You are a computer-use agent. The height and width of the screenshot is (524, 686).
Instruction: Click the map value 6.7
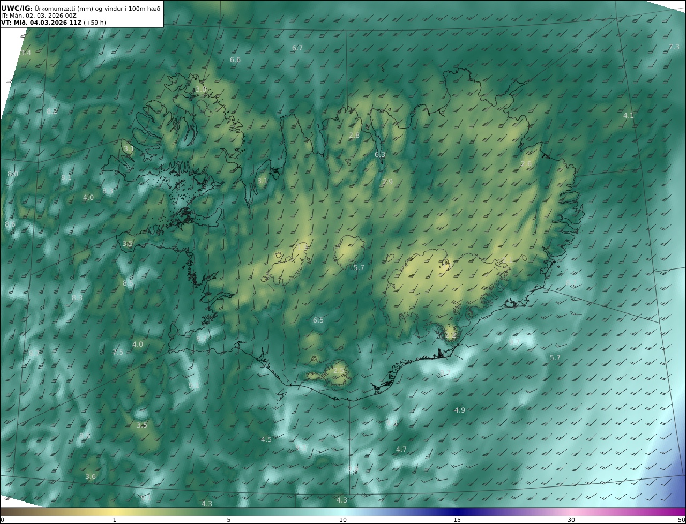coord(297,48)
